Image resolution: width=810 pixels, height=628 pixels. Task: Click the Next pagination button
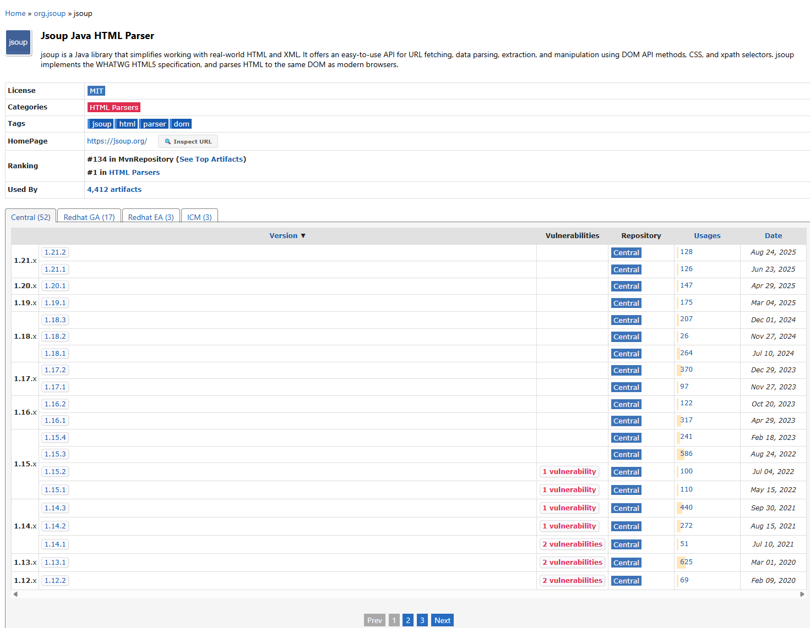(x=442, y=620)
